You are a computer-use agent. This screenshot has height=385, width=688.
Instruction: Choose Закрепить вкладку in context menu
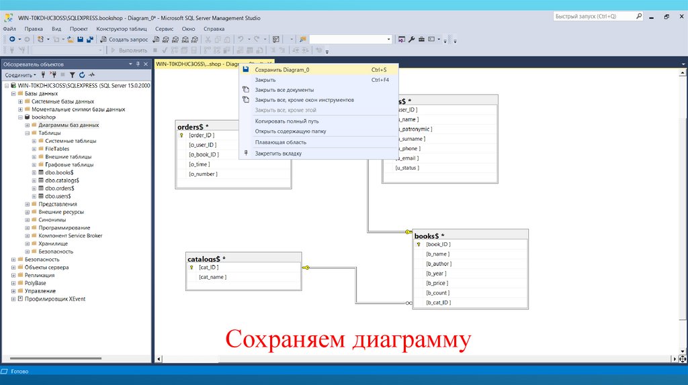tap(318, 154)
